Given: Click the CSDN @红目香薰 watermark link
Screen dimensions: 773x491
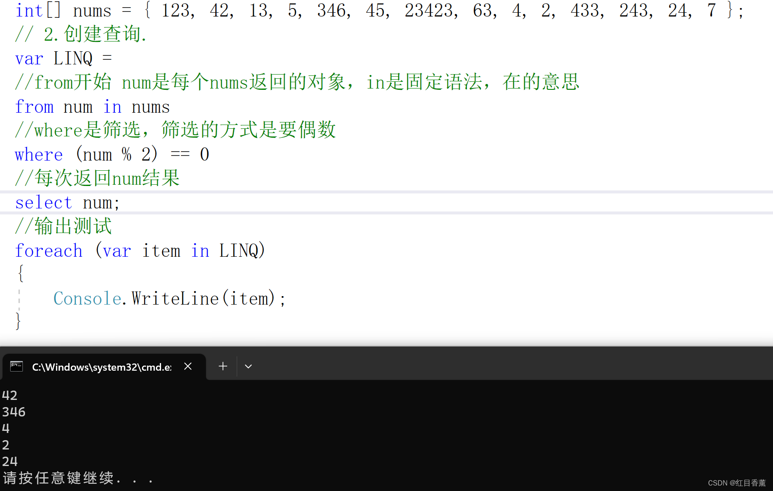Looking at the screenshot, I should [x=737, y=483].
